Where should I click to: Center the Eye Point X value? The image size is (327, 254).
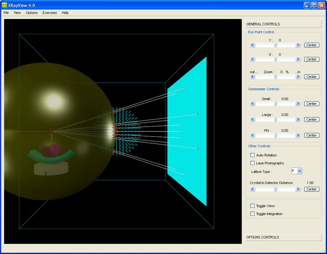tap(311, 60)
